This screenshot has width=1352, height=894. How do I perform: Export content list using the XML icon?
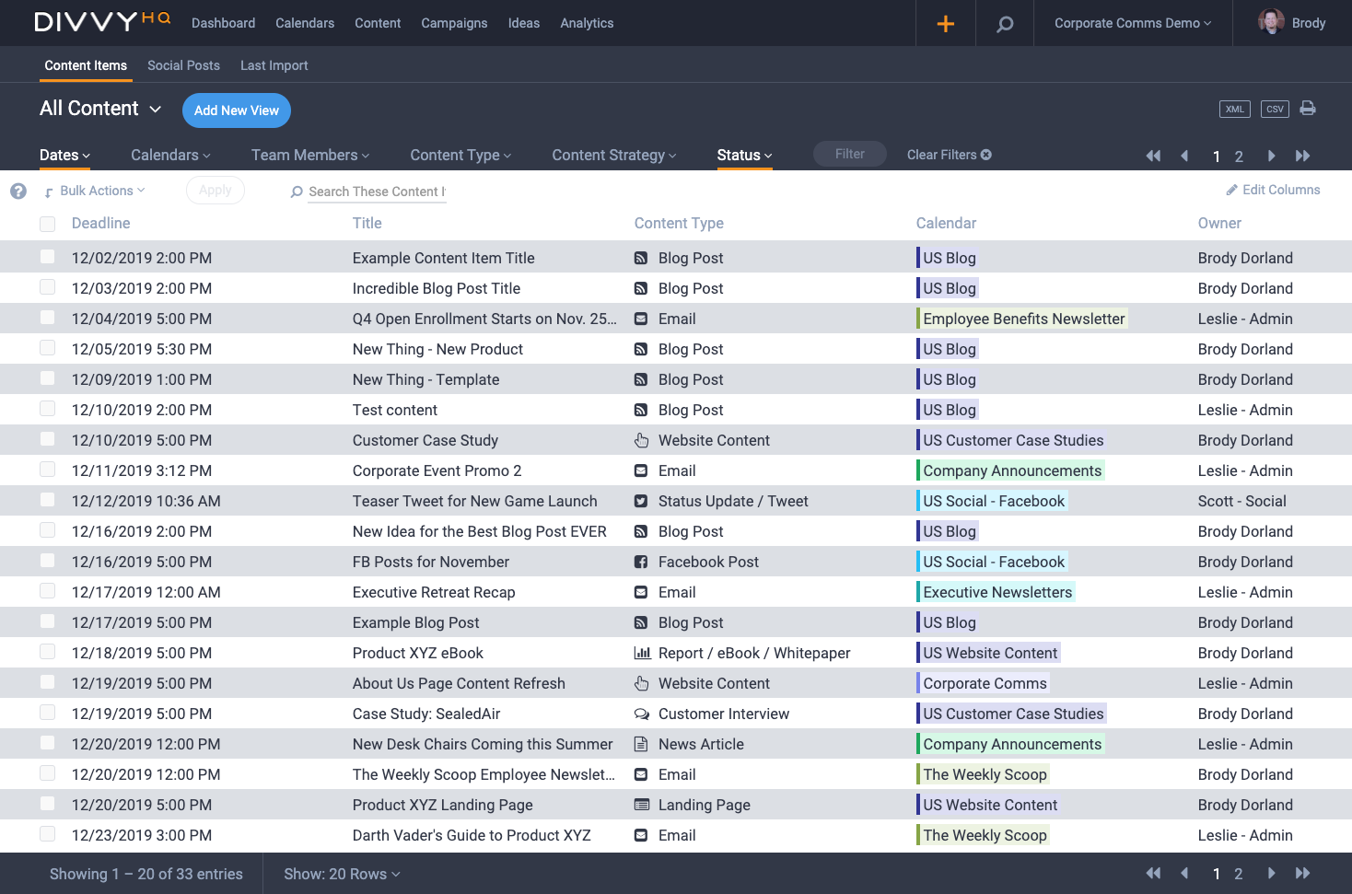click(1234, 108)
